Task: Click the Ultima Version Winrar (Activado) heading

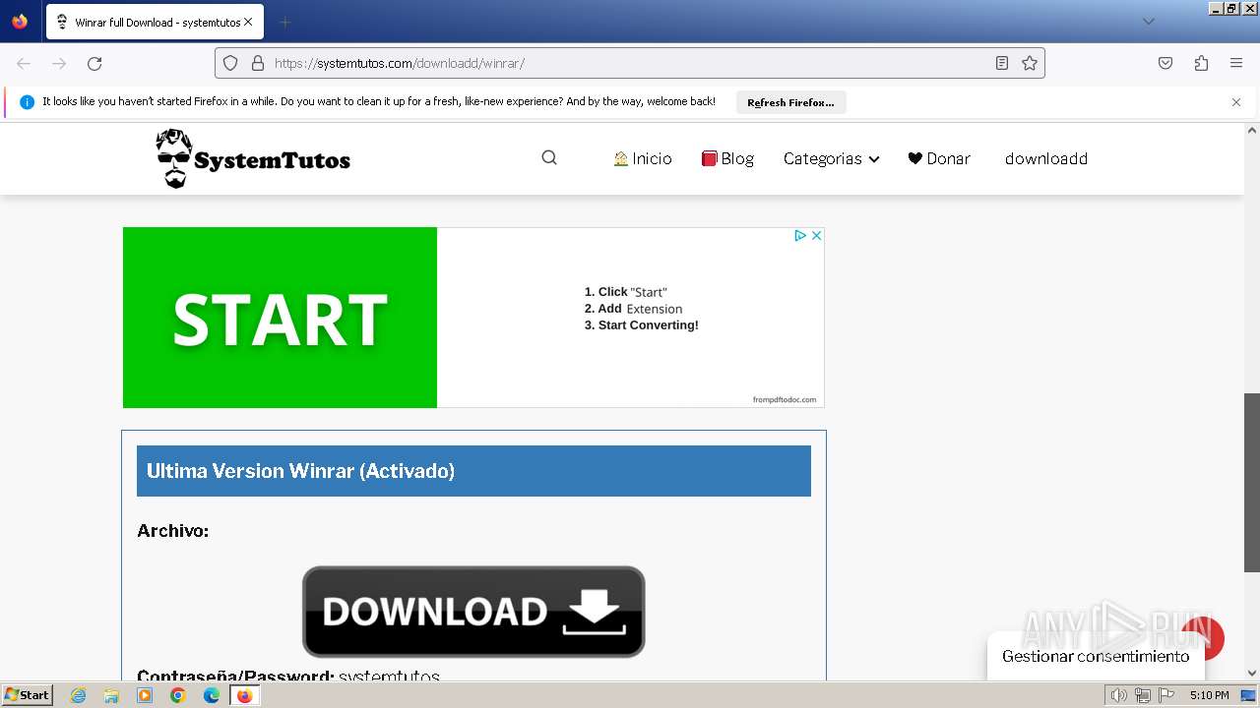Action: tap(300, 471)
